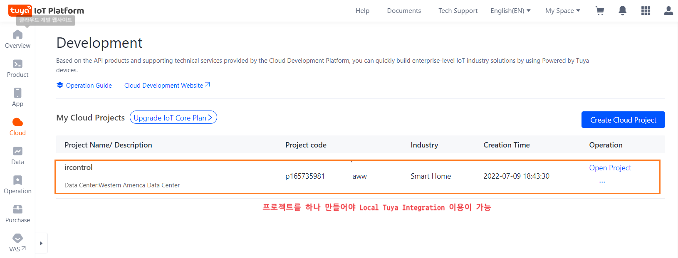Screen dimensions: 678x258
Task: Click Data Center:Western America Data Center text
Action: 122,185
